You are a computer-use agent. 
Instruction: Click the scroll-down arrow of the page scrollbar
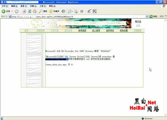[165, 115]
